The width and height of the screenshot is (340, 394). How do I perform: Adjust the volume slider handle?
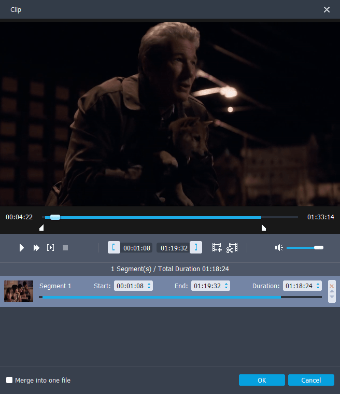pyautogui.click(x=319, y=248)
